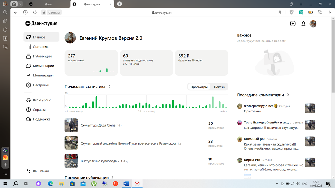
Task: Click the Дзен-студия logo
Action: click(41, 23)
